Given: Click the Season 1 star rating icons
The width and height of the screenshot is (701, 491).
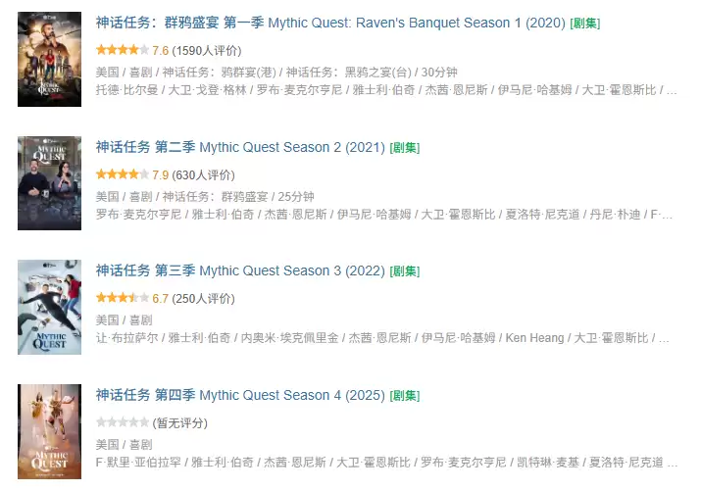Looking at the screenshot, I should coord(123,50).
